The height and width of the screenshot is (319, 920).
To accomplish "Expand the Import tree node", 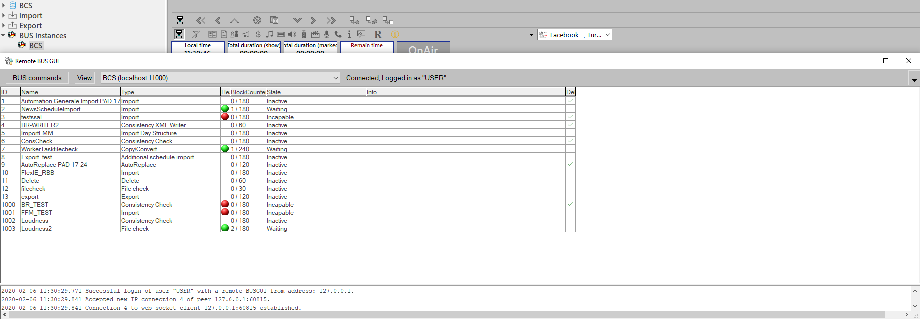I will coord(4,16).
